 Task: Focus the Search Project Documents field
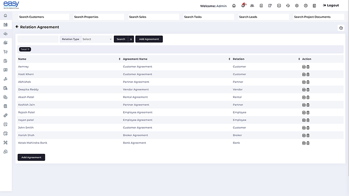tap(318, 17)
